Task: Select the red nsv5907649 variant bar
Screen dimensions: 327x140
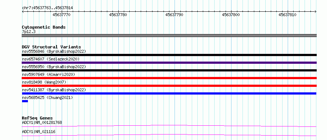Action: (x=169, y=78)
